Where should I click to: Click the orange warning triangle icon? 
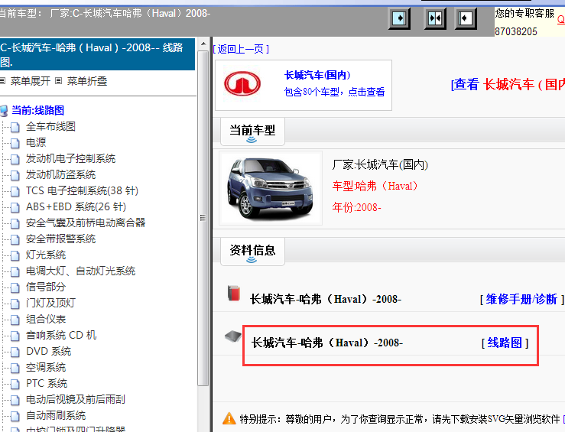[x=229, y=419]
